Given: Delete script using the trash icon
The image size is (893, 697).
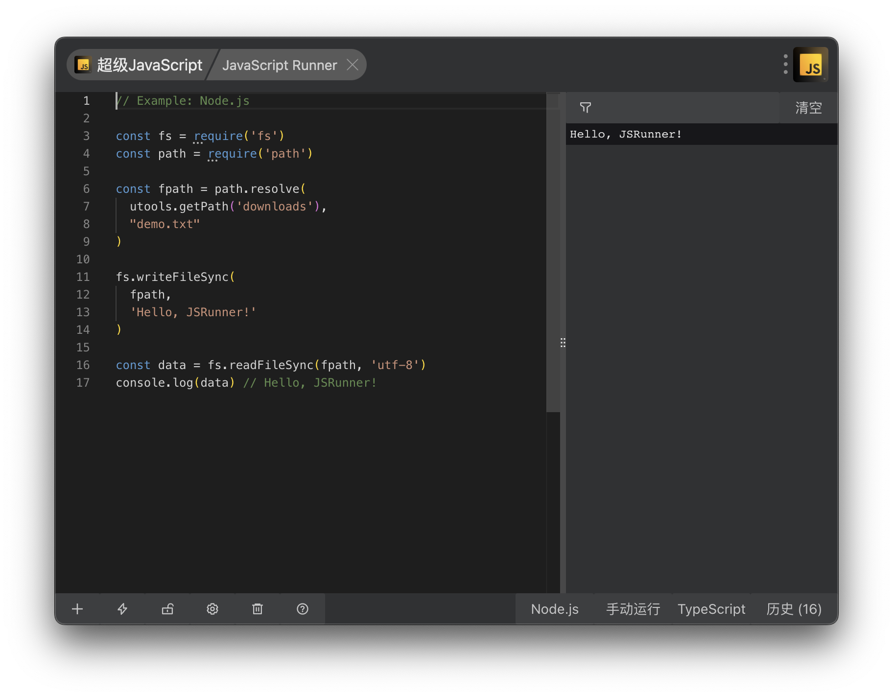Looking at the screenshot, I should point(258,609).
